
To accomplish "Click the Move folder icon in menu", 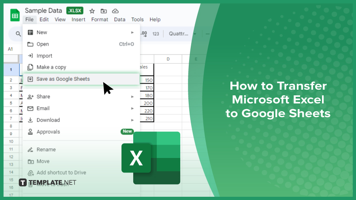I will (x=30, y=161).
